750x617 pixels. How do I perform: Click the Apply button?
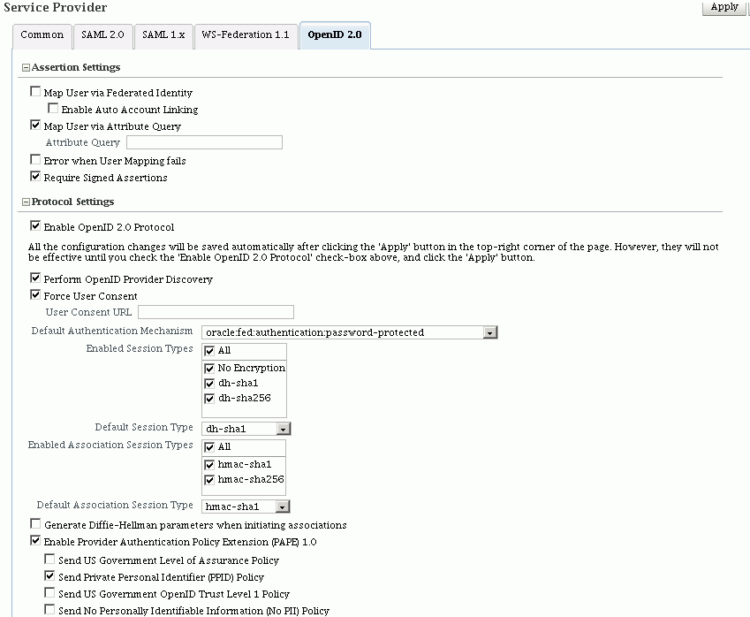(x=724, y=8)
